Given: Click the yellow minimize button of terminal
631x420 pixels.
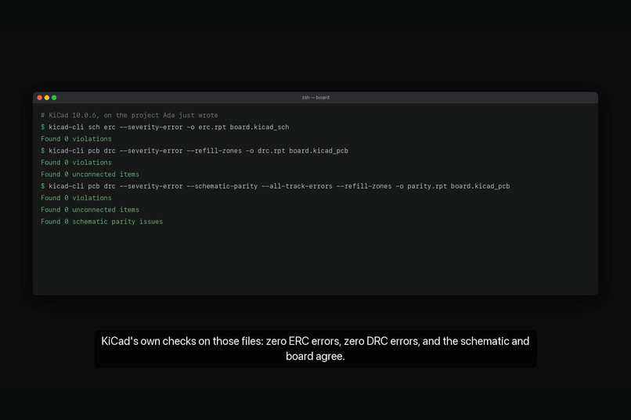Looking at the screenshot, I should click(x=47, y=98).
